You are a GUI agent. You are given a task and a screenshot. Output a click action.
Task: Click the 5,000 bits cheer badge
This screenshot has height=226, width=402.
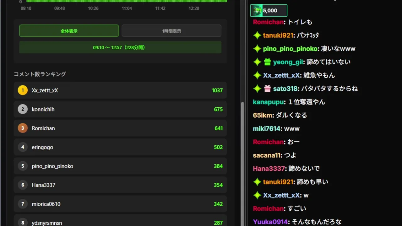tap(269, 11)
